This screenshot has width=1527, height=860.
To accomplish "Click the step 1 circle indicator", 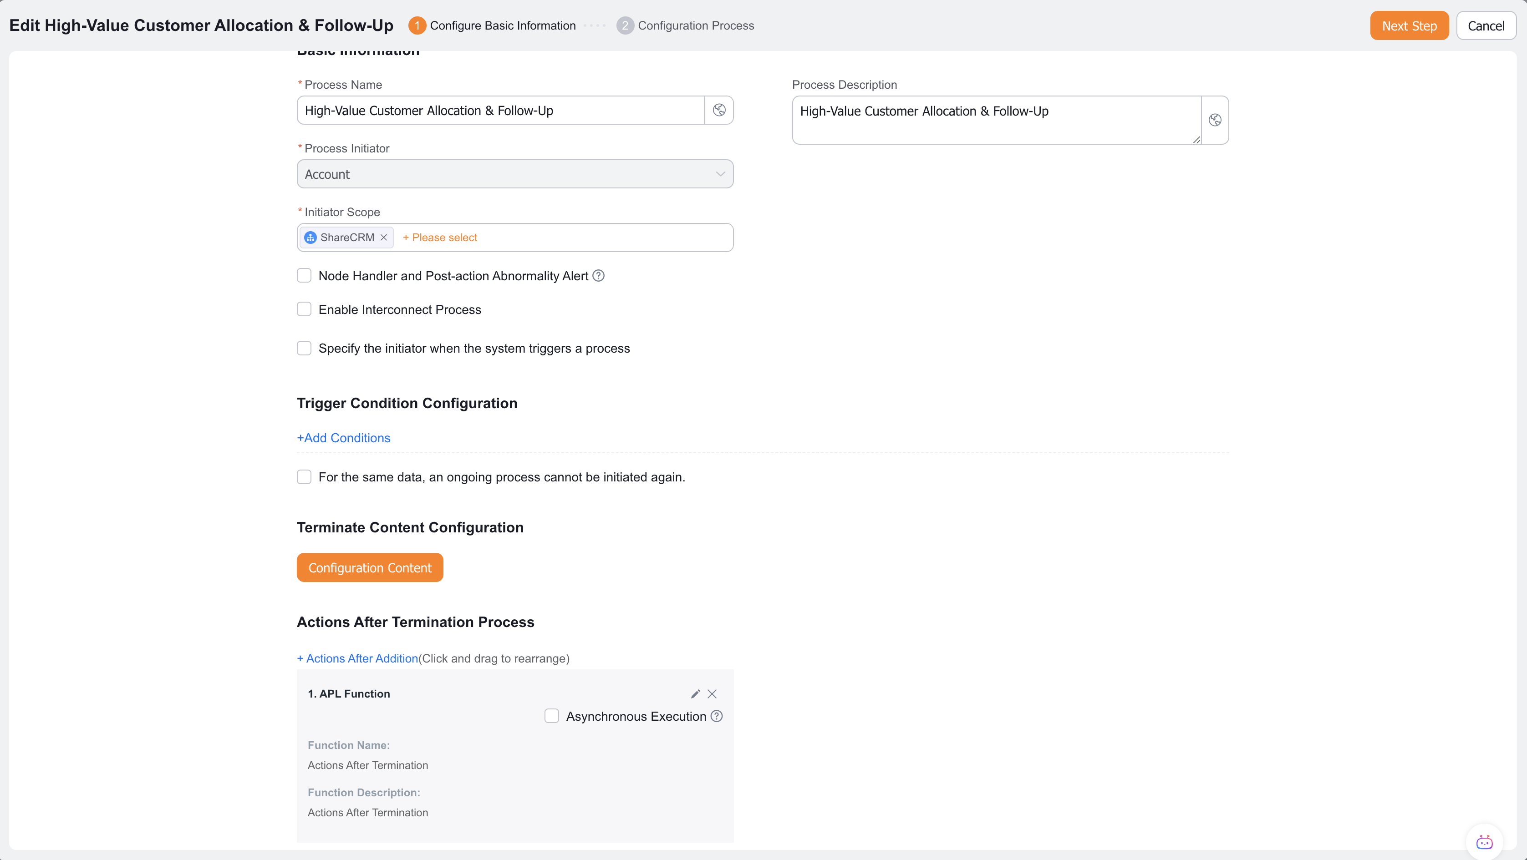I will point(417,25).
